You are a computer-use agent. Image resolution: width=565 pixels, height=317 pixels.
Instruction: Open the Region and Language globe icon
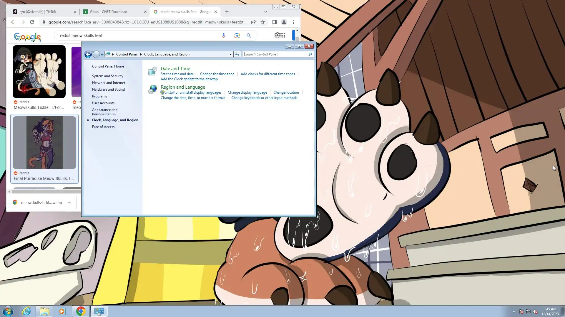pyautogui.click(x=152, y=90)
